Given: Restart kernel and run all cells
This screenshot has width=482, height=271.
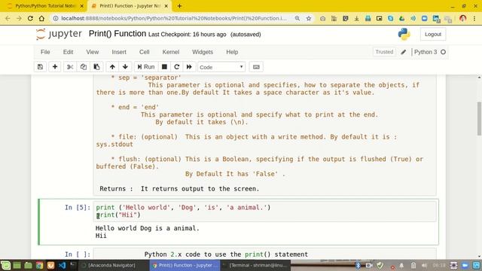Looking at the screenshot, I should (189, 67).
